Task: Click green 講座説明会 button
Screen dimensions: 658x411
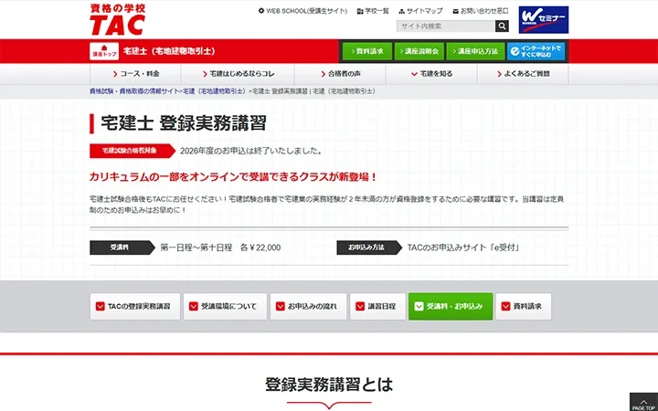Action: [x=419, y=51]
